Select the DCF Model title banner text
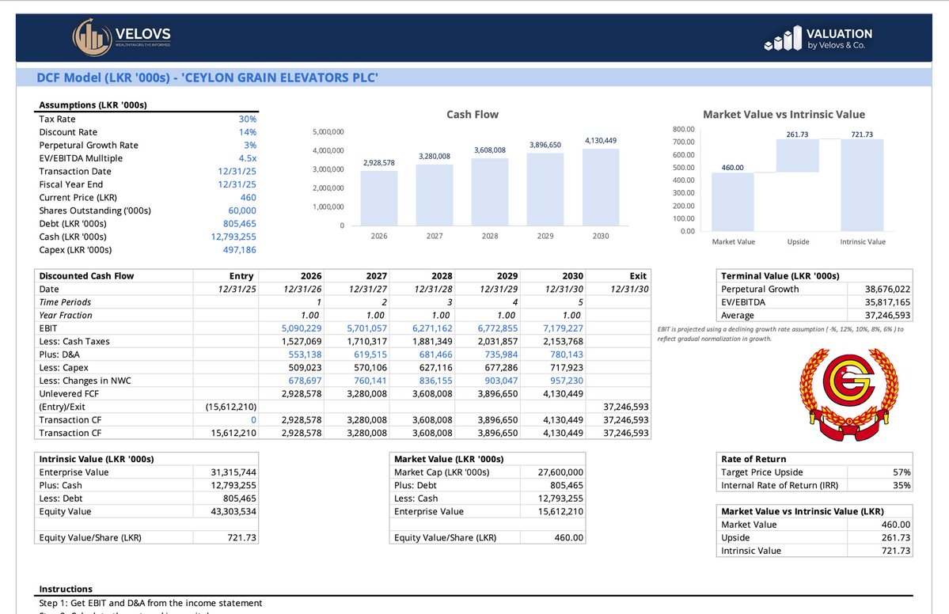The width and height of the screenshot is (949, 614). point(207,78)
